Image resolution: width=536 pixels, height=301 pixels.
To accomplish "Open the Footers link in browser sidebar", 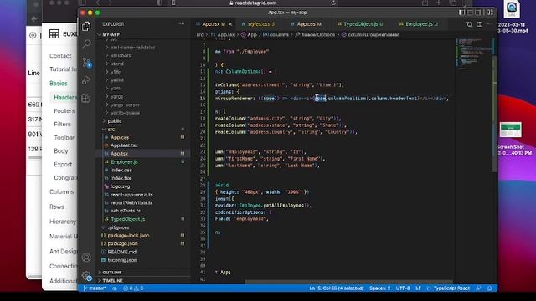I will click(x=64, y=111).
